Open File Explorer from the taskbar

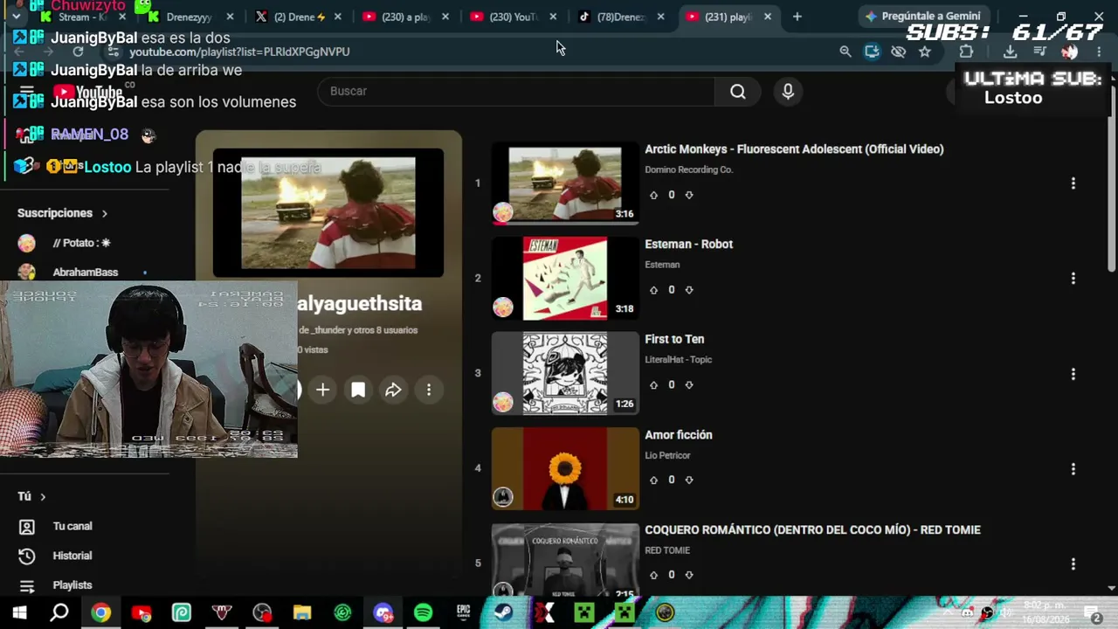[302, 612]
